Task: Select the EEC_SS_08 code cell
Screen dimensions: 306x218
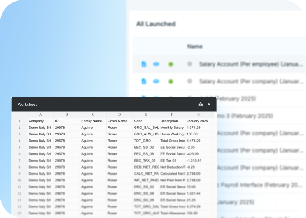Action: (146, 154)
